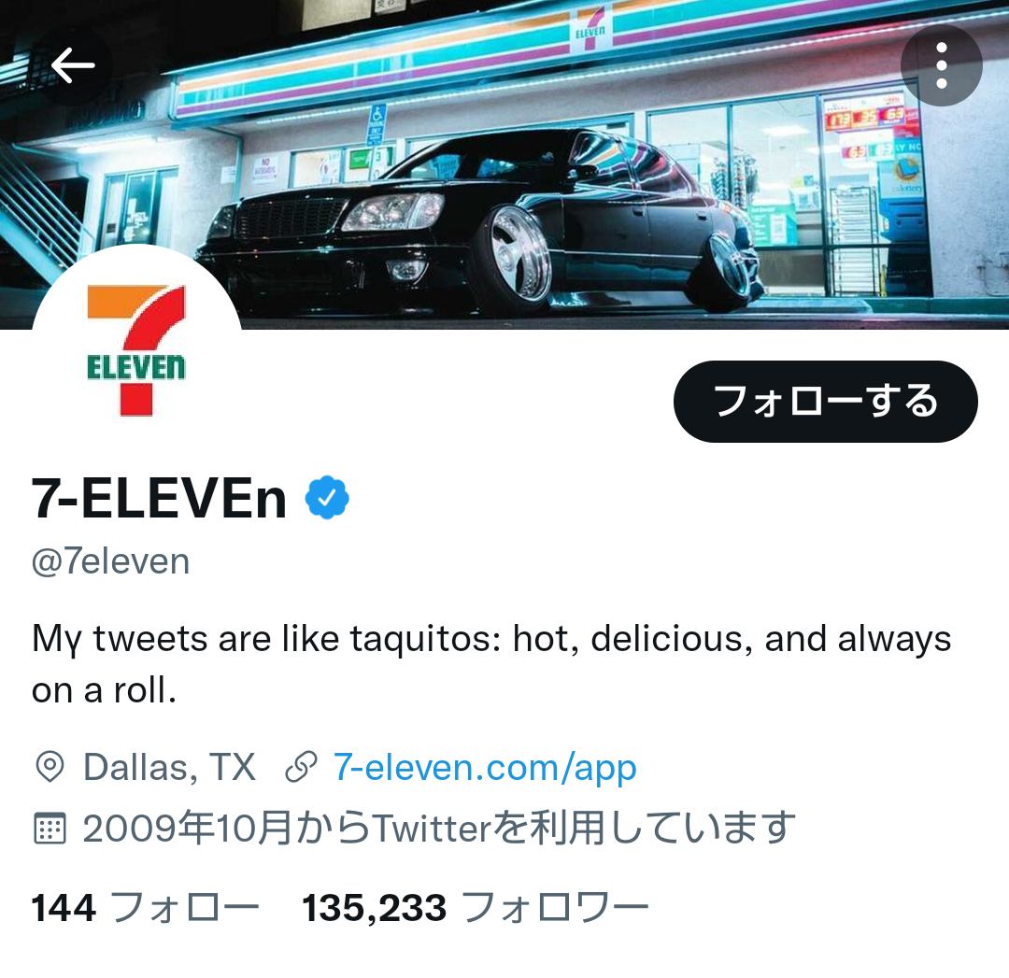Screen dimensions: 1009x978
Task: Tap the calendar joined-date icon
Action: tap(50, 829)
